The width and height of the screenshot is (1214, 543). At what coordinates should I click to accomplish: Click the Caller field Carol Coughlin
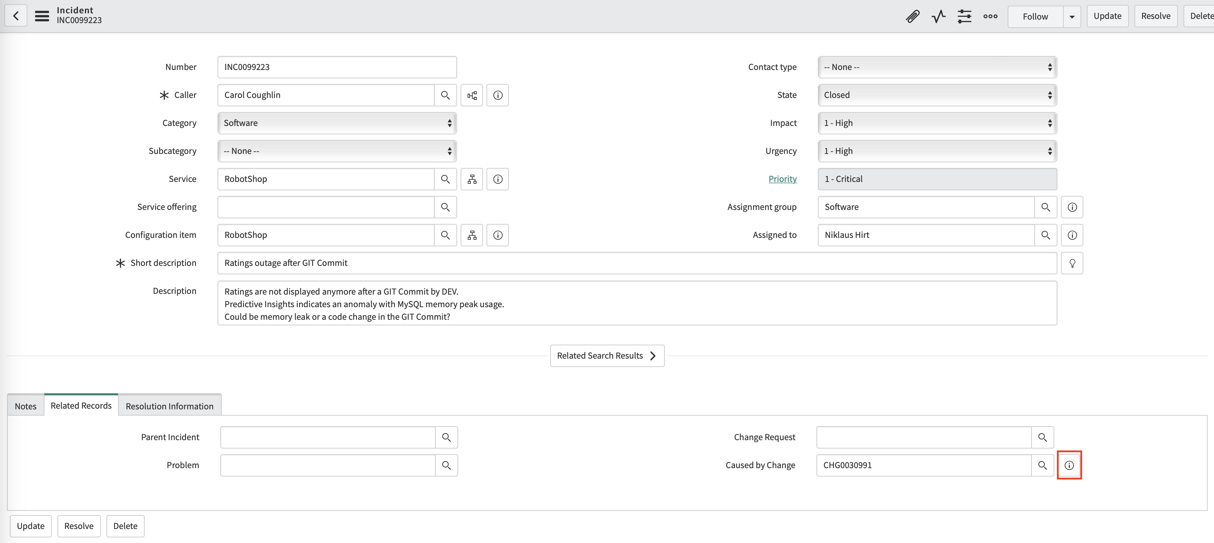326,95
